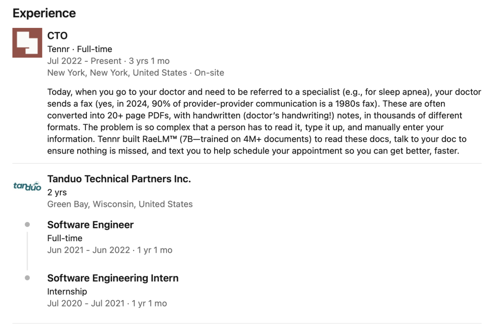The image size is (494, 328).
Task: Click the Software Engineering Intern timeline bullet
Action: click(x=27, y=278)
